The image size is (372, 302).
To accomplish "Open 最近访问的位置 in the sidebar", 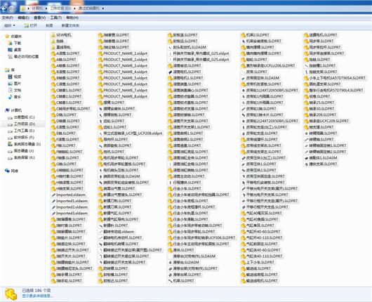I will (23, 56).
